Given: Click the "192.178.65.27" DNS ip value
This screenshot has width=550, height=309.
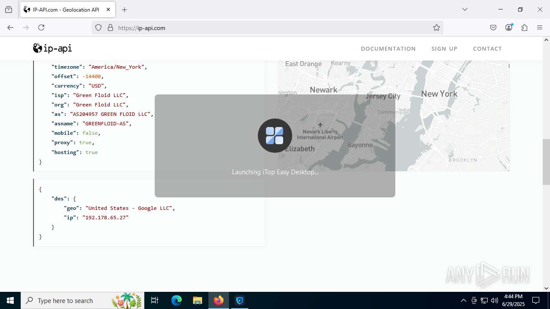Looking at the screenshot, I should 105,218.
